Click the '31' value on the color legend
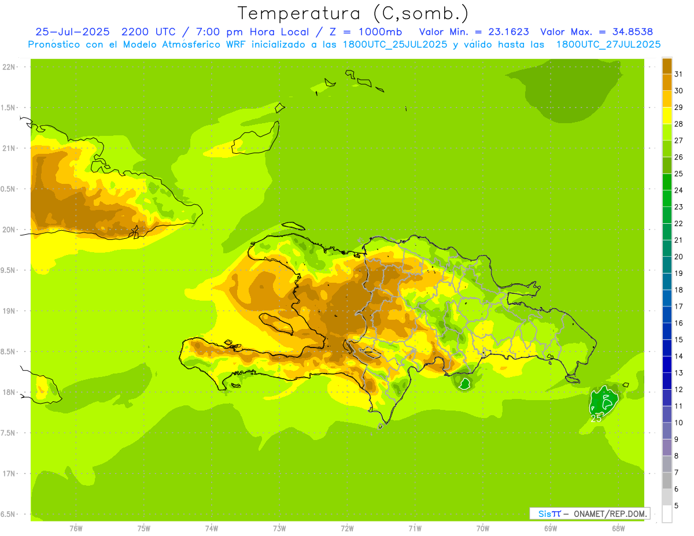 pyautogui.click(x=679, y=74)
